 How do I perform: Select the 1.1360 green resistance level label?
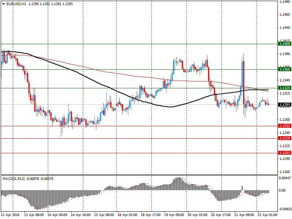(285, 69)
